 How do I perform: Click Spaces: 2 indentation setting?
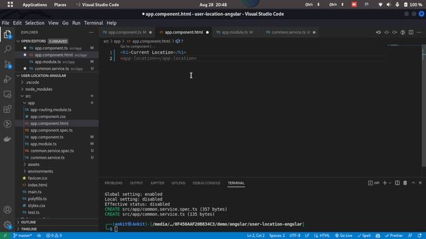point(277,236)
